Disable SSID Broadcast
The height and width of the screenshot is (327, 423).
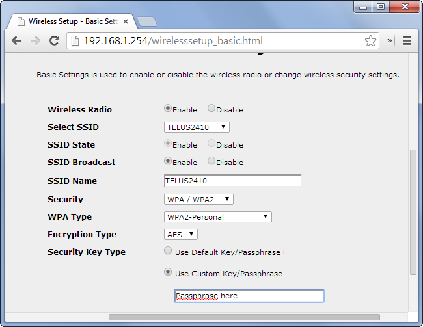click(x=211, y=161)
